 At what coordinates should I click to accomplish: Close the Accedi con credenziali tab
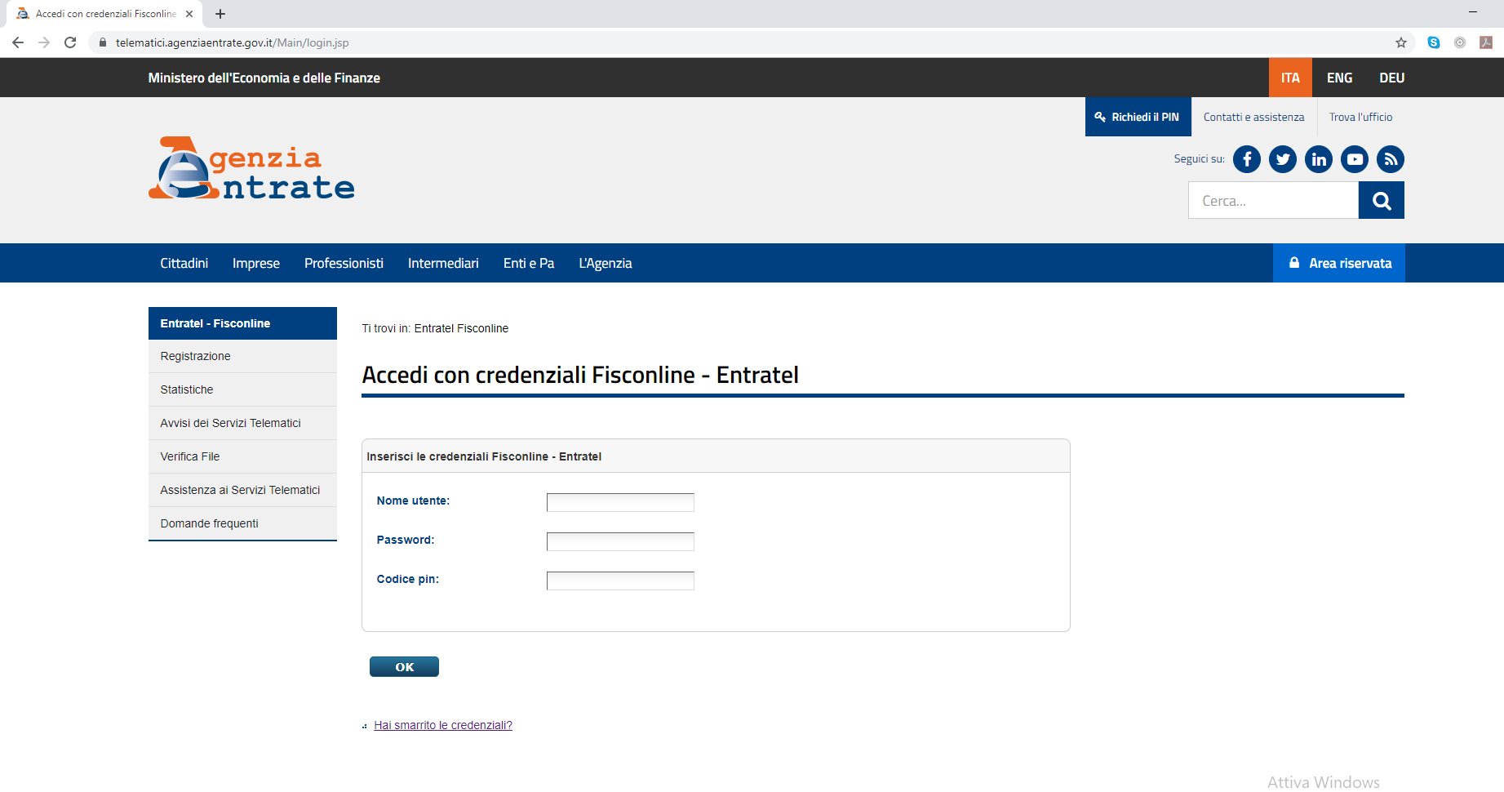coord(189,14)
